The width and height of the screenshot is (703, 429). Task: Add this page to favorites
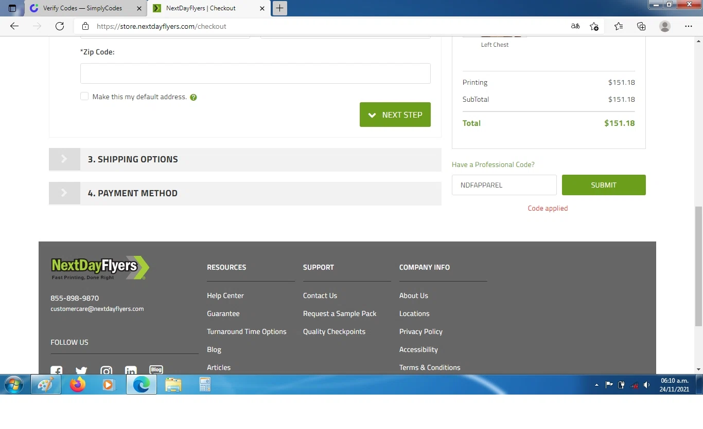(594, 26)
